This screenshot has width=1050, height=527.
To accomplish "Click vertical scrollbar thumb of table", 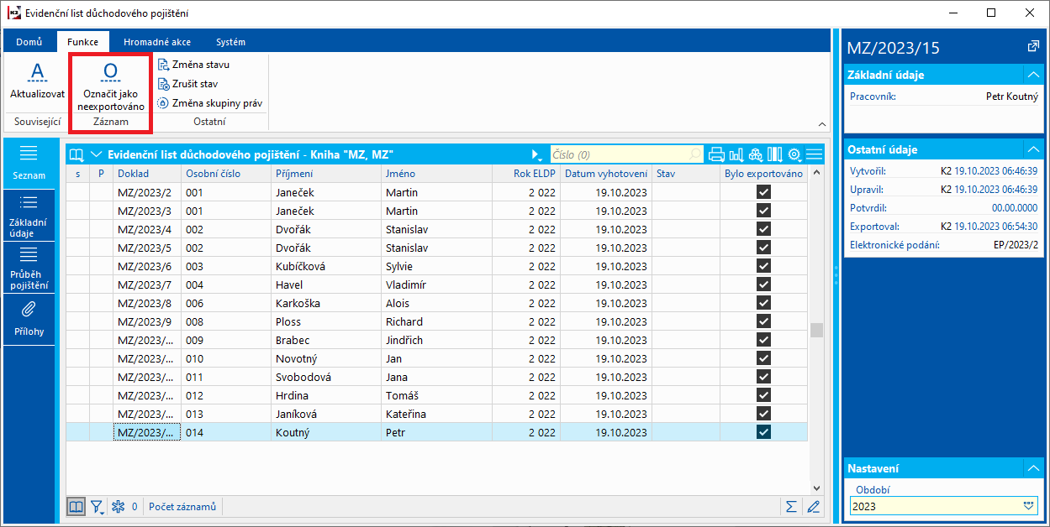I will (815, 330).
